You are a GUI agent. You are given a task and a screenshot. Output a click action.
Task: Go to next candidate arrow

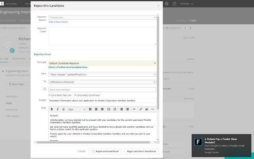(190, 28)
